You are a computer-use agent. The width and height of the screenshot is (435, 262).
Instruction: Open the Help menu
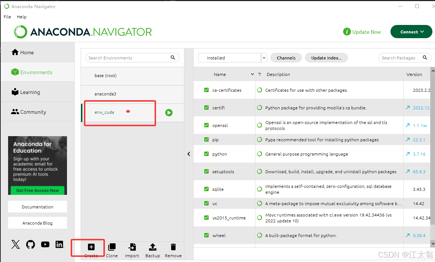point(22,17)
